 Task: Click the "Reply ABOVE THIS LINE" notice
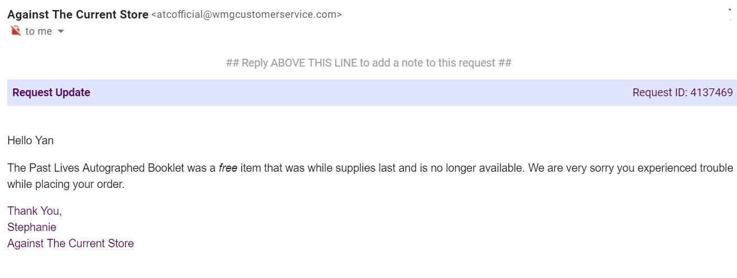pyautogui.click(x=369, y=63)
